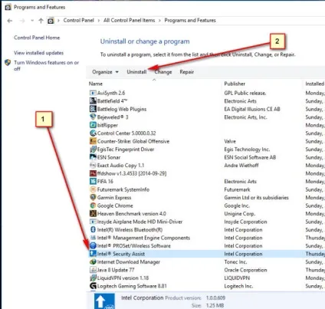Click Control Panel in the breadcrumb
Viewport: 325px width, 309px height.
pyautogui.click(x=78, y=21)
